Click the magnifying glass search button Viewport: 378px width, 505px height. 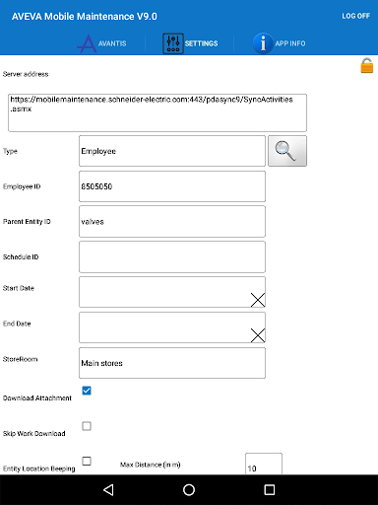tap(287, 151)
